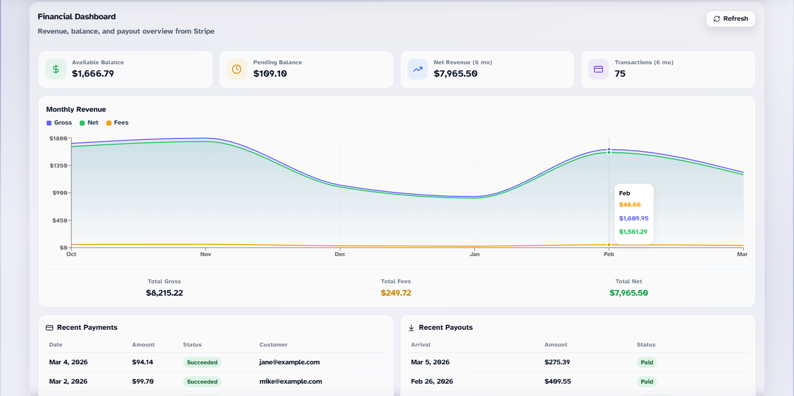Click the clock icon for Pending Balance
The width and height of the screenshot is (794, 396).
(x=237, y=69)
